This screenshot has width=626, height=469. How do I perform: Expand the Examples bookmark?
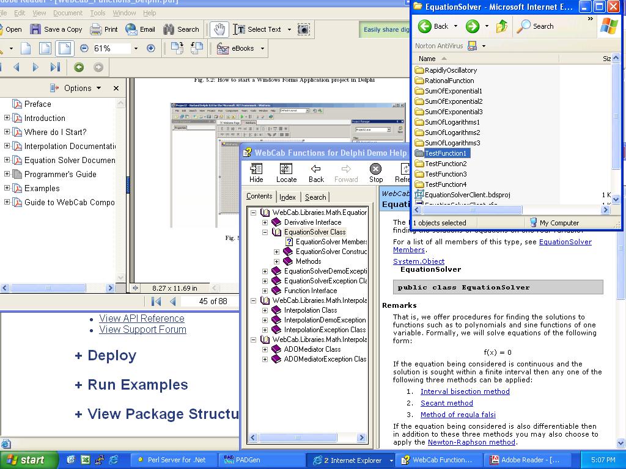[7, 188]
